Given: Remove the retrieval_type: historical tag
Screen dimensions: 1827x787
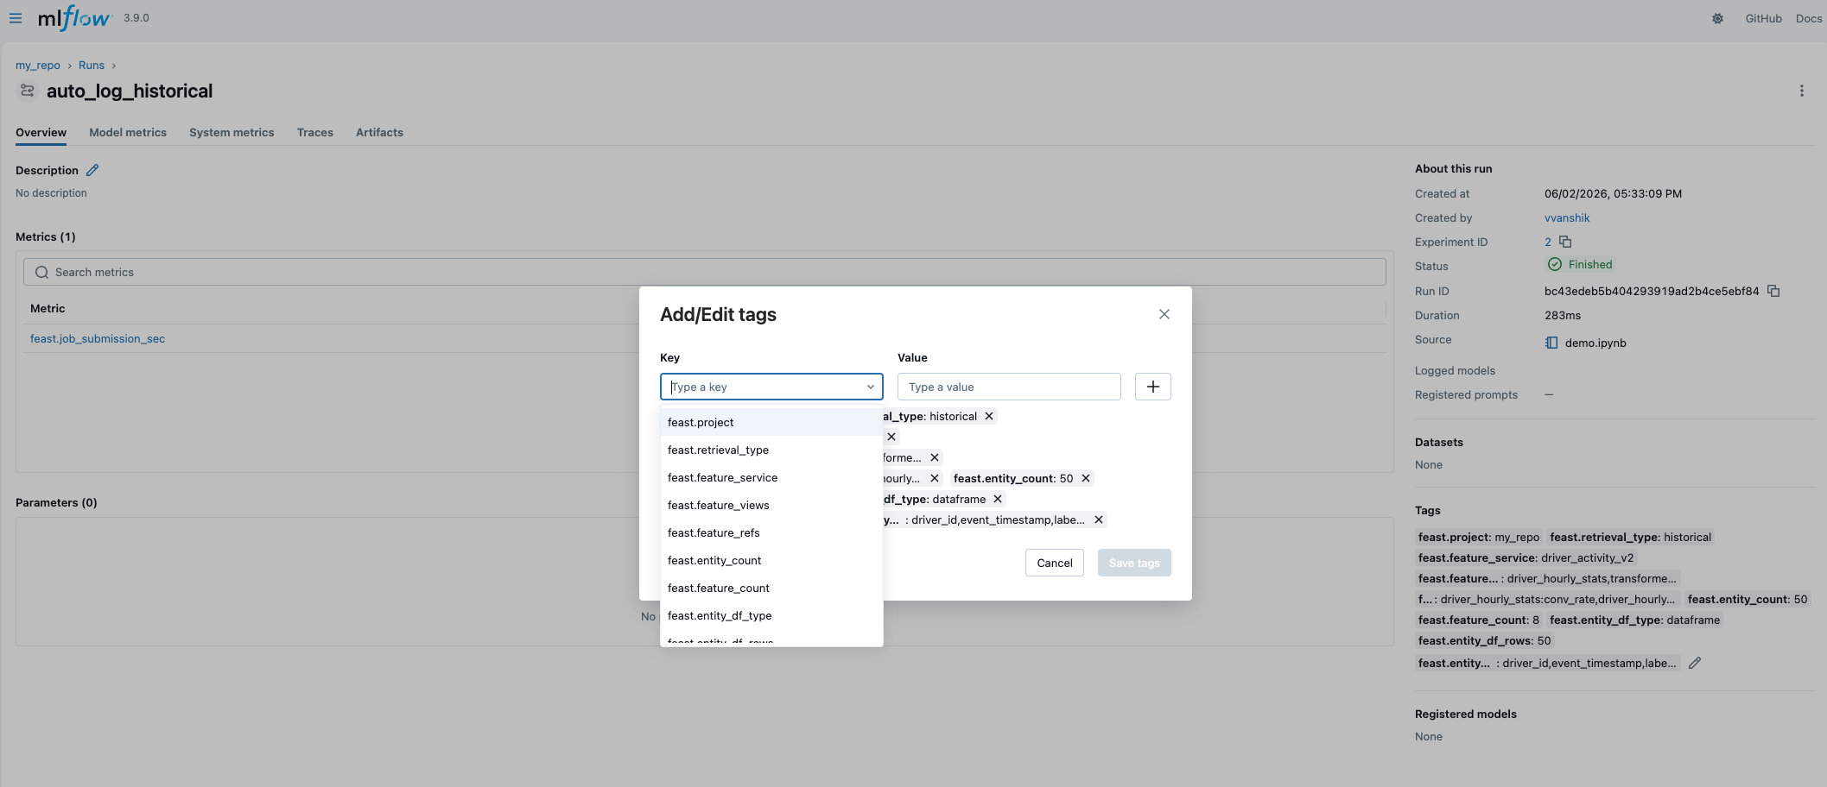Looking at the screenshot, I should click(x=989, y=417).
